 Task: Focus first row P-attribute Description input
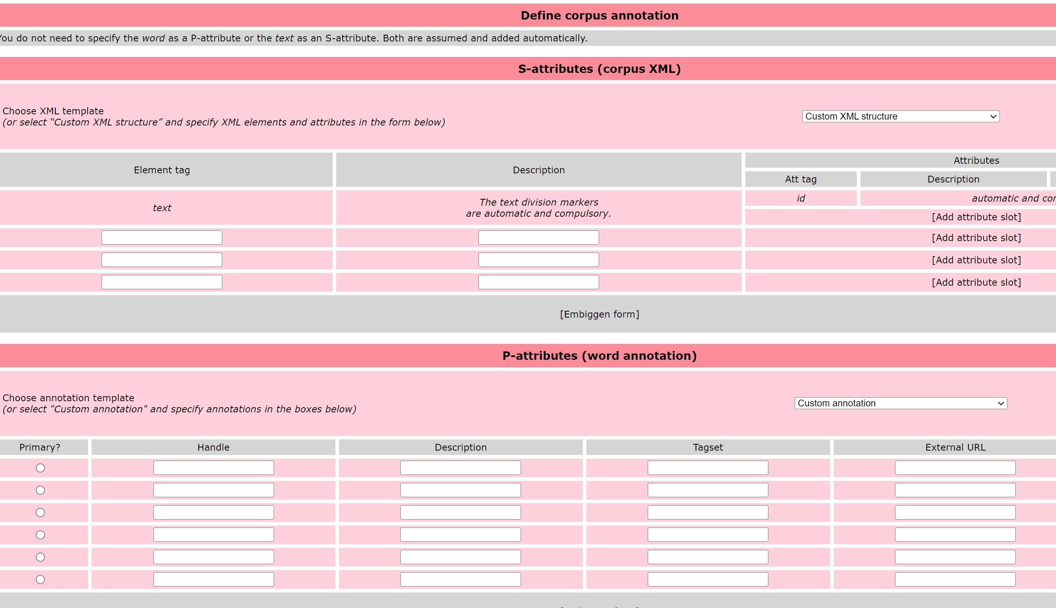coord(460,468)
